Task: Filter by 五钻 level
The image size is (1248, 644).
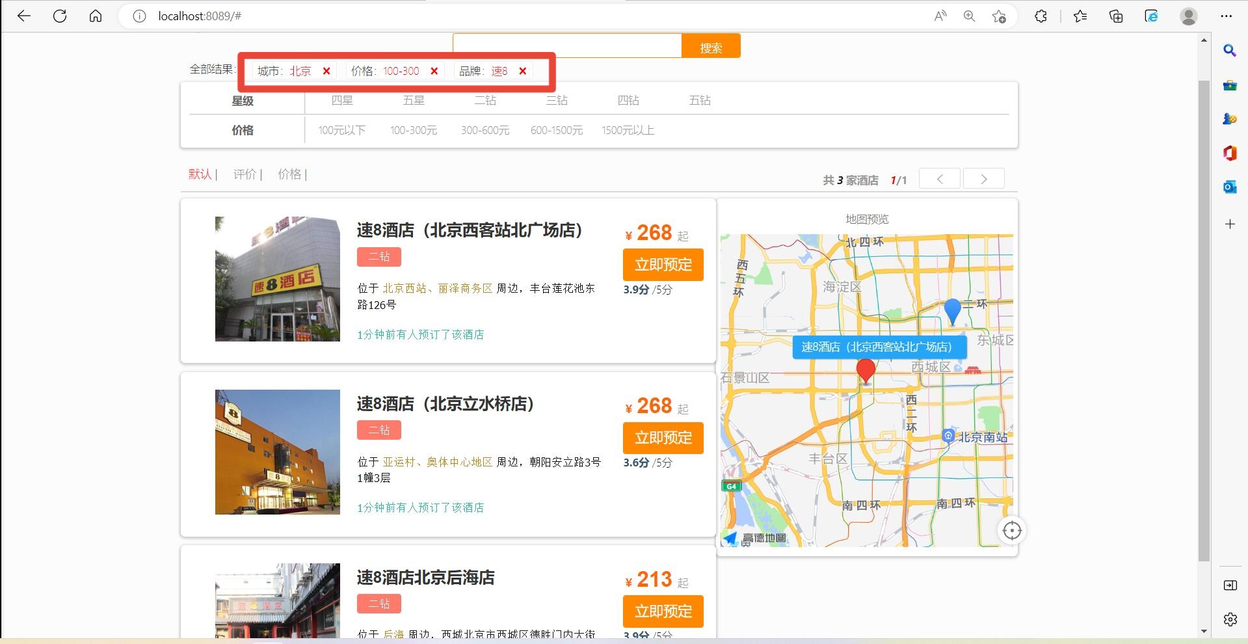Action: coord(700,100)
